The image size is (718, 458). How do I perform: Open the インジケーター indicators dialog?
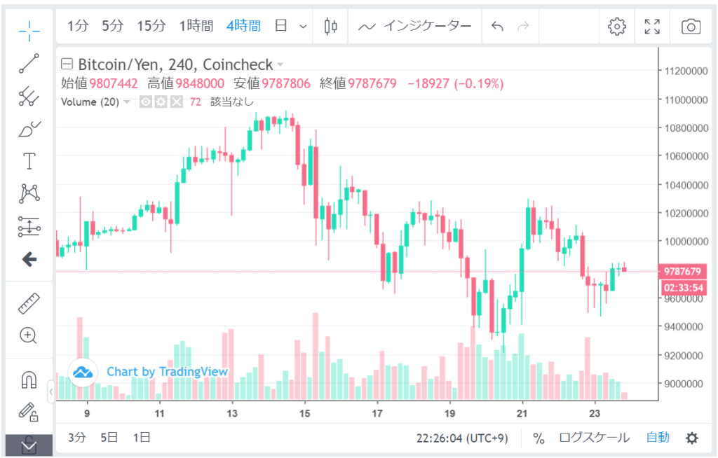pyautogui.click(x=415, y=27)
